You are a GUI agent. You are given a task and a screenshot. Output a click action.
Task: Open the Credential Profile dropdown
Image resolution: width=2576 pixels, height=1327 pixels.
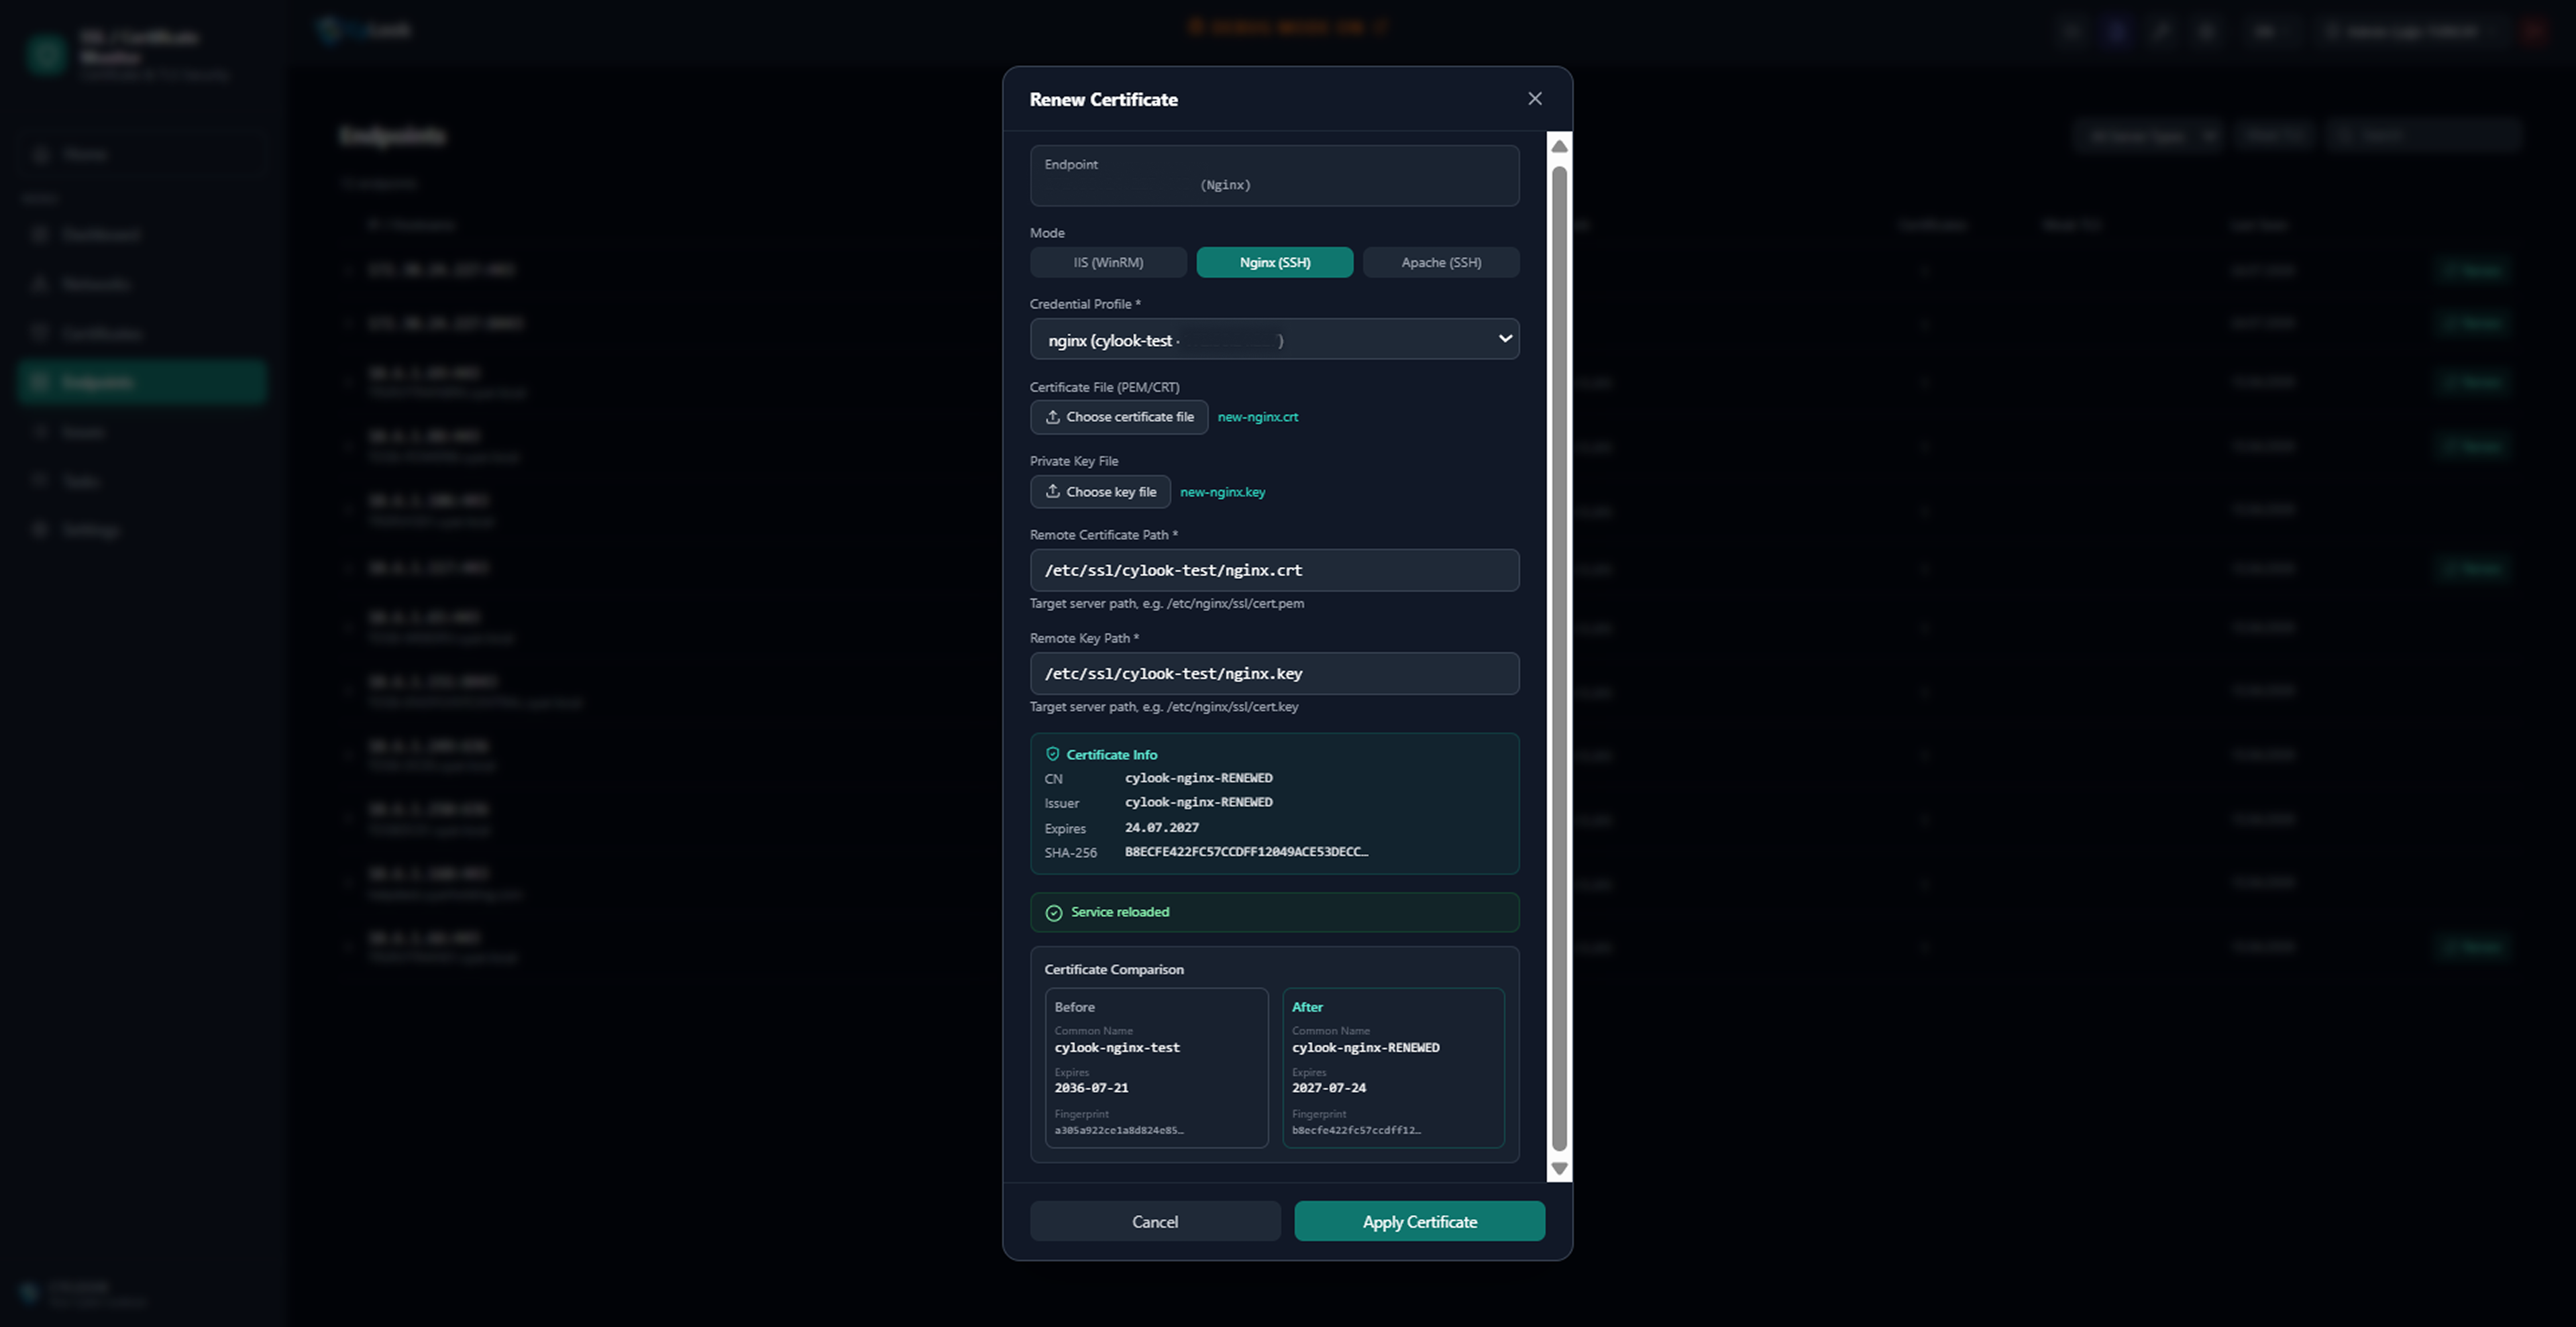(x=1275, y=339)
